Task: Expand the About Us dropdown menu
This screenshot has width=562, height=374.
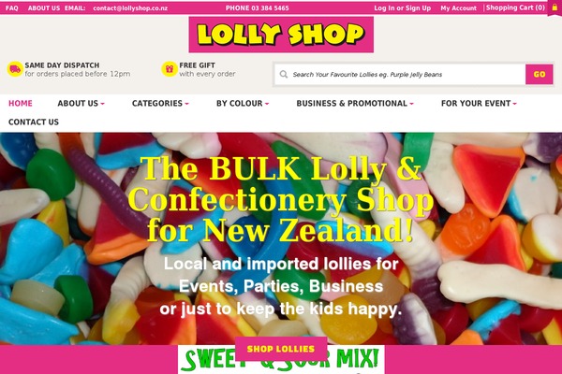Action: coord(81,104)
